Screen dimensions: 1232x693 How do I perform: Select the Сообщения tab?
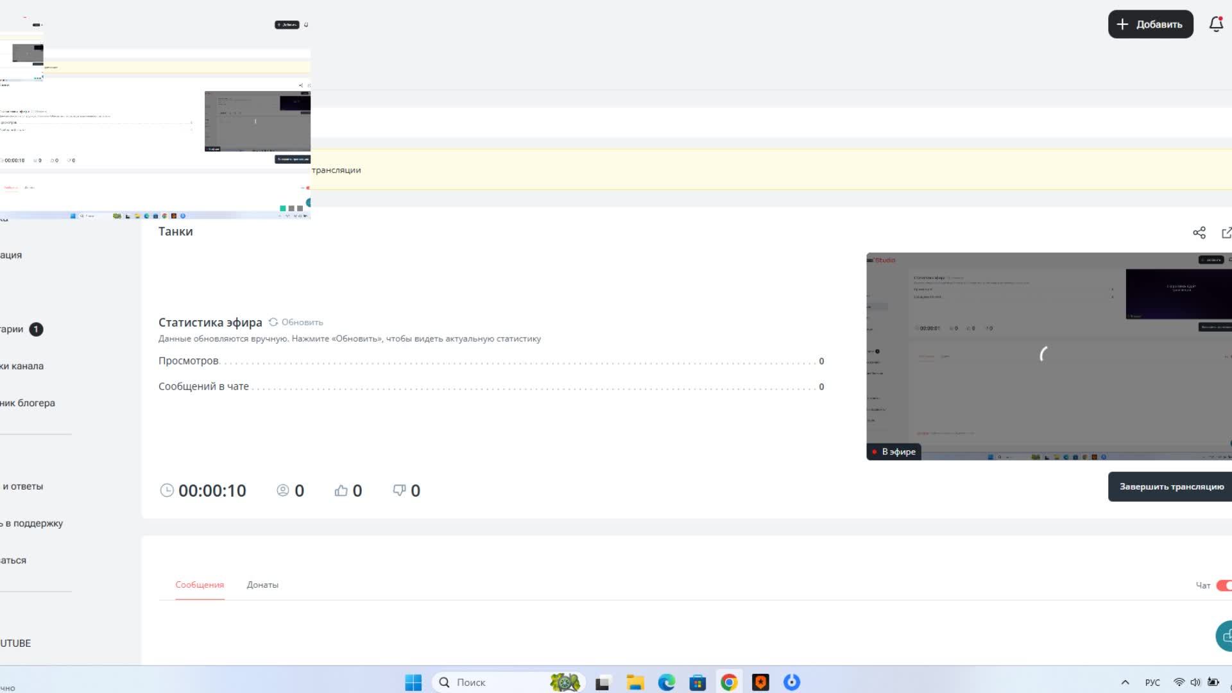200,585
